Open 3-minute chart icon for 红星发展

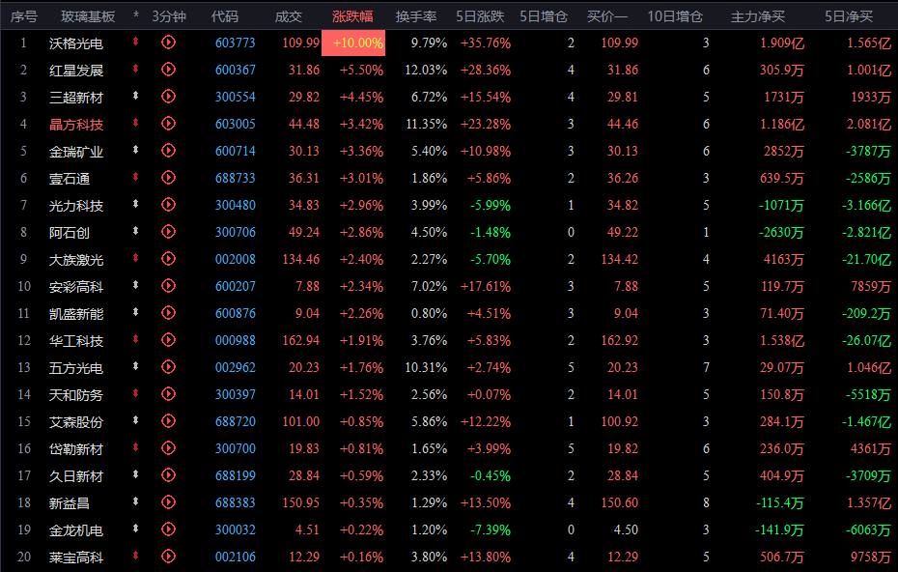(168, 70)
